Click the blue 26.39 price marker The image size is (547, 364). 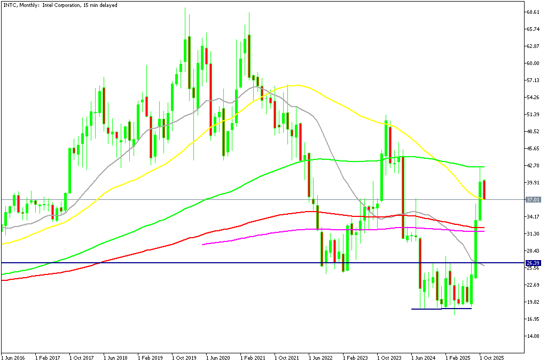(x=533, y=262)
